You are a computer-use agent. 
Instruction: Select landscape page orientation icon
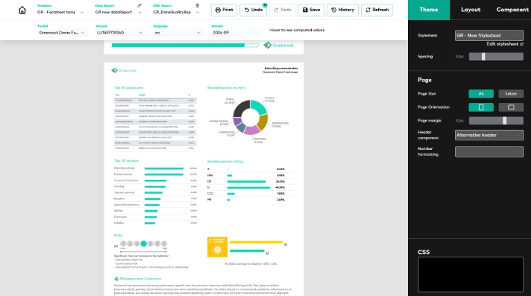511,107
